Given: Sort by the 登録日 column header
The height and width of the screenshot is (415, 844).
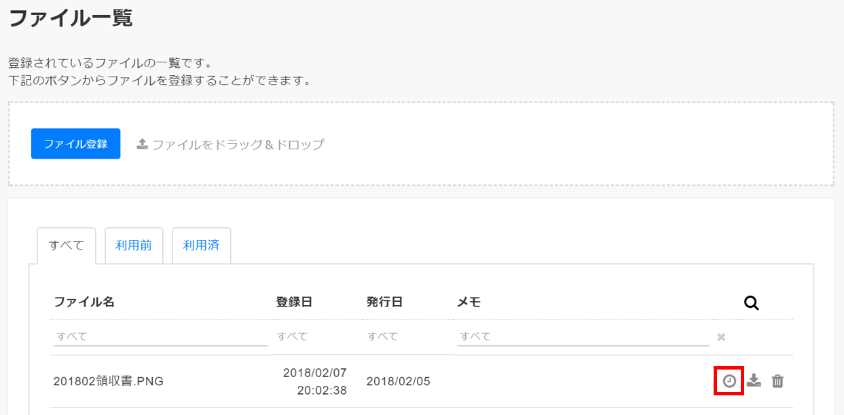Looking at the screenshot, I should click(294, 302).
